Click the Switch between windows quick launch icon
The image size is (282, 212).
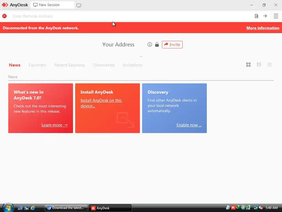26,208
